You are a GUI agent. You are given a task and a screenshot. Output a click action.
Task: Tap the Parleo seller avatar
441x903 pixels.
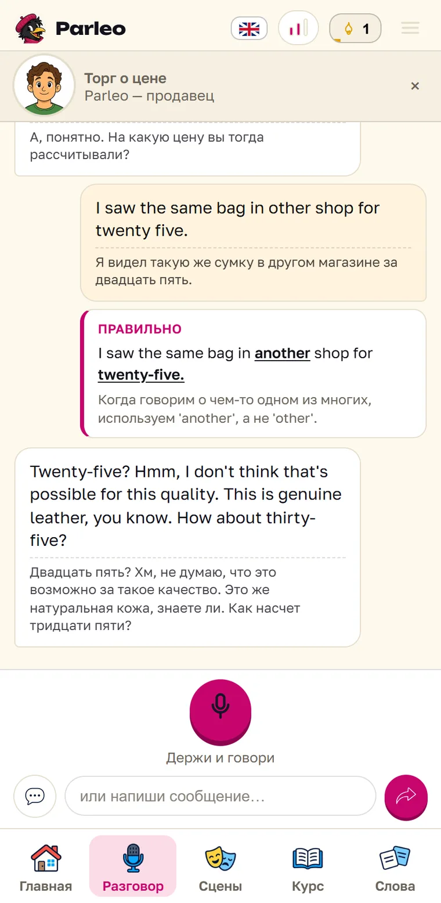tap(44, 86)
